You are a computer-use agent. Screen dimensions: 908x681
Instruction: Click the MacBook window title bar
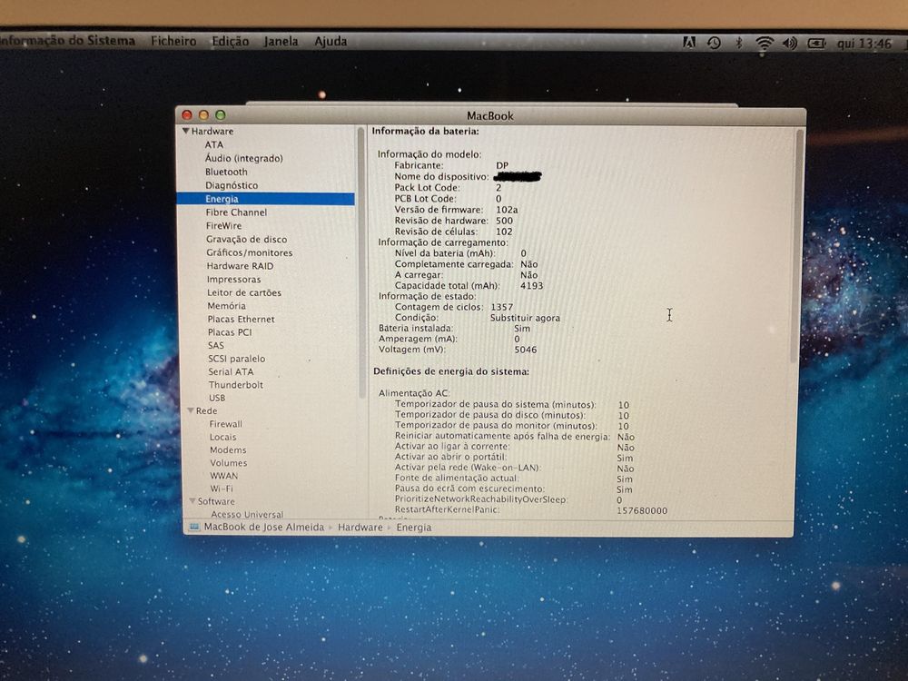tap(490, 115)
